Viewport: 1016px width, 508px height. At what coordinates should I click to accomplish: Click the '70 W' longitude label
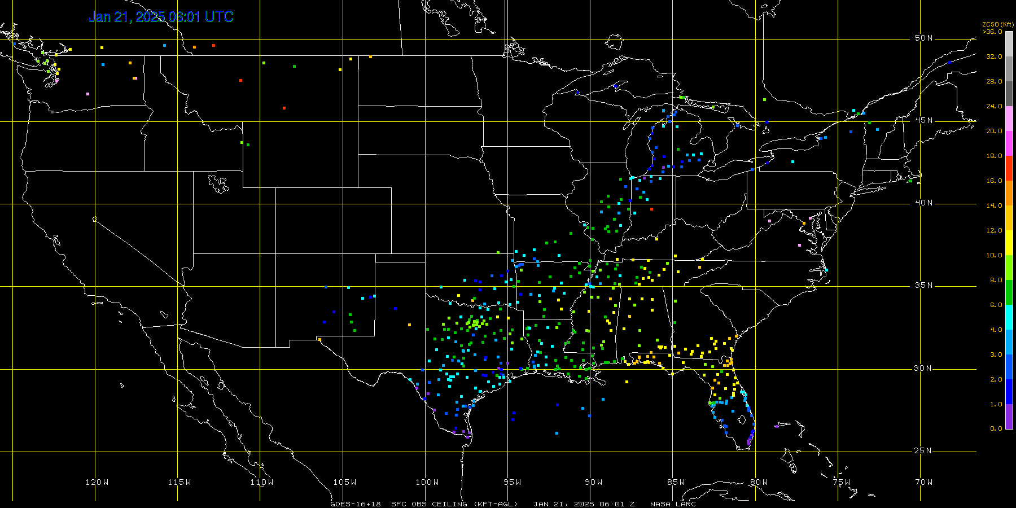pyautogui.click(x=923, y=482)
